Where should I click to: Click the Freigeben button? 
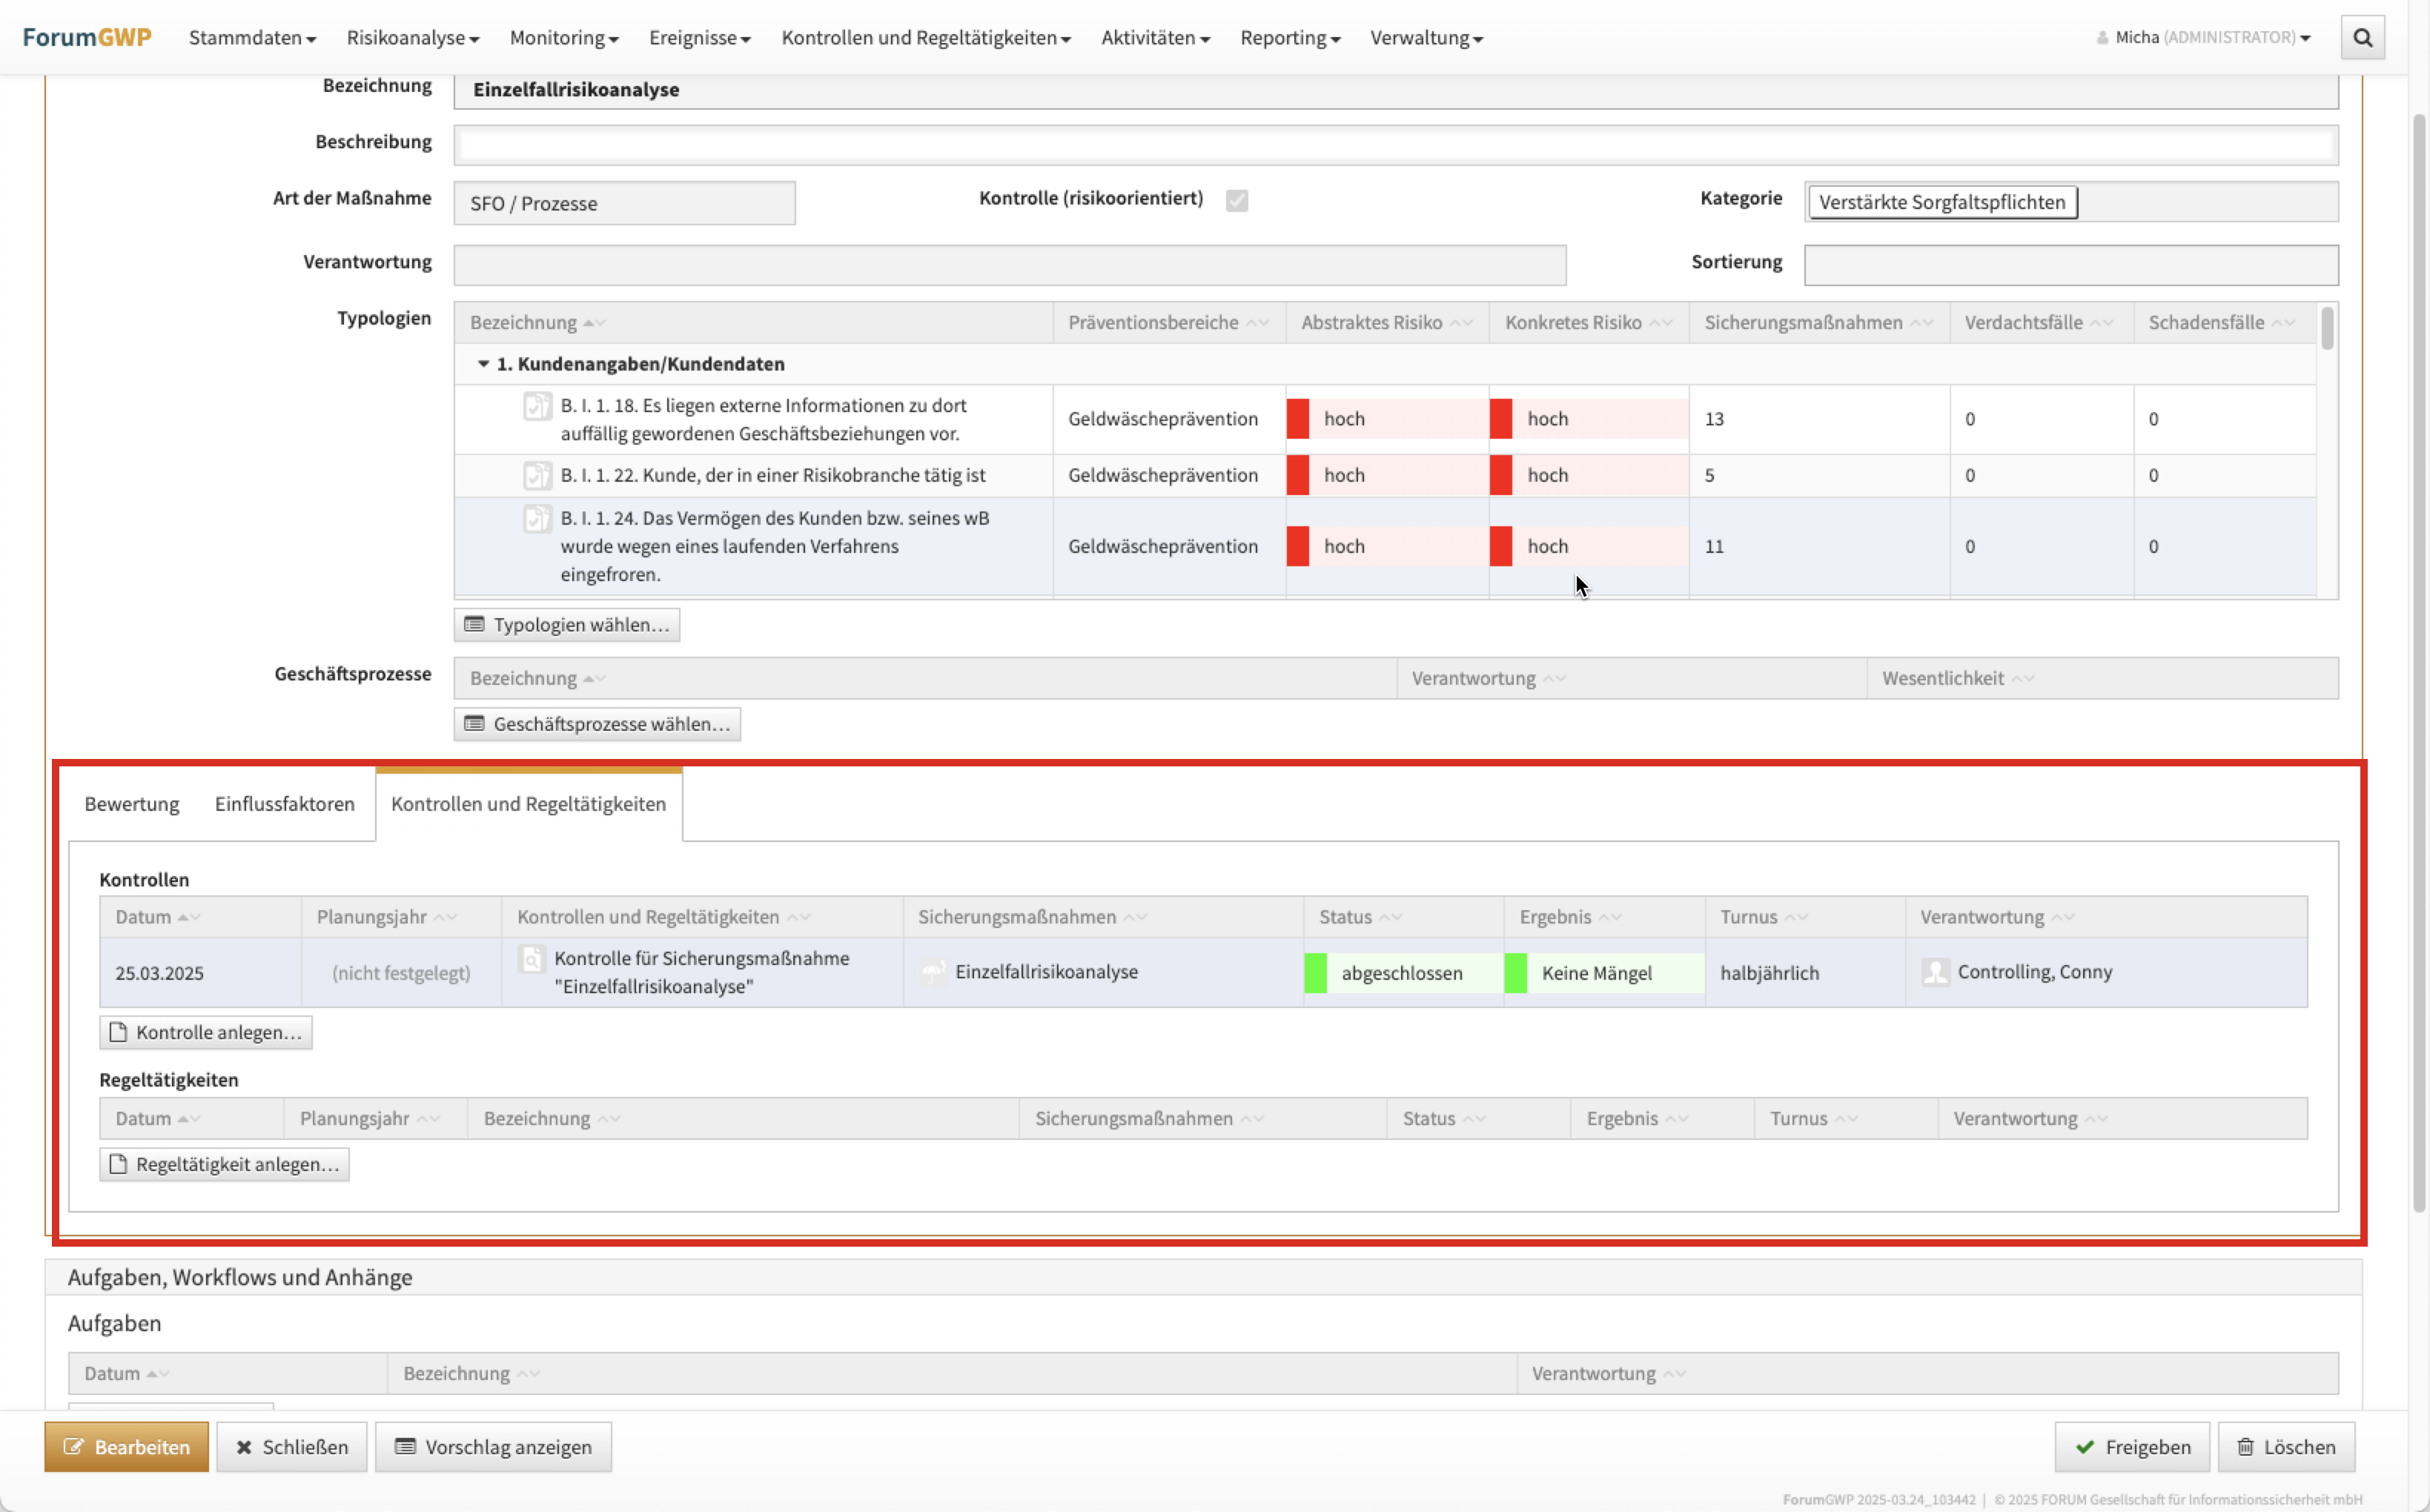click(2132, 1447)
